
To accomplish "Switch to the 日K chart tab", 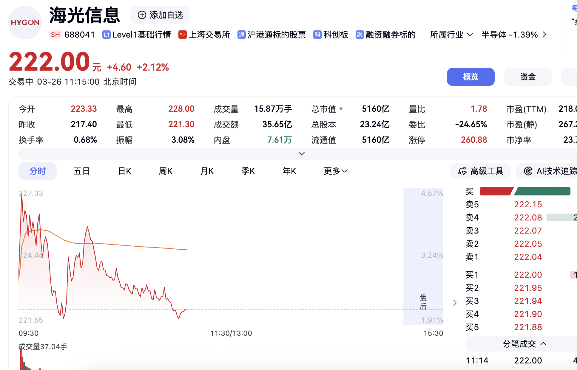I will [125, 171].
